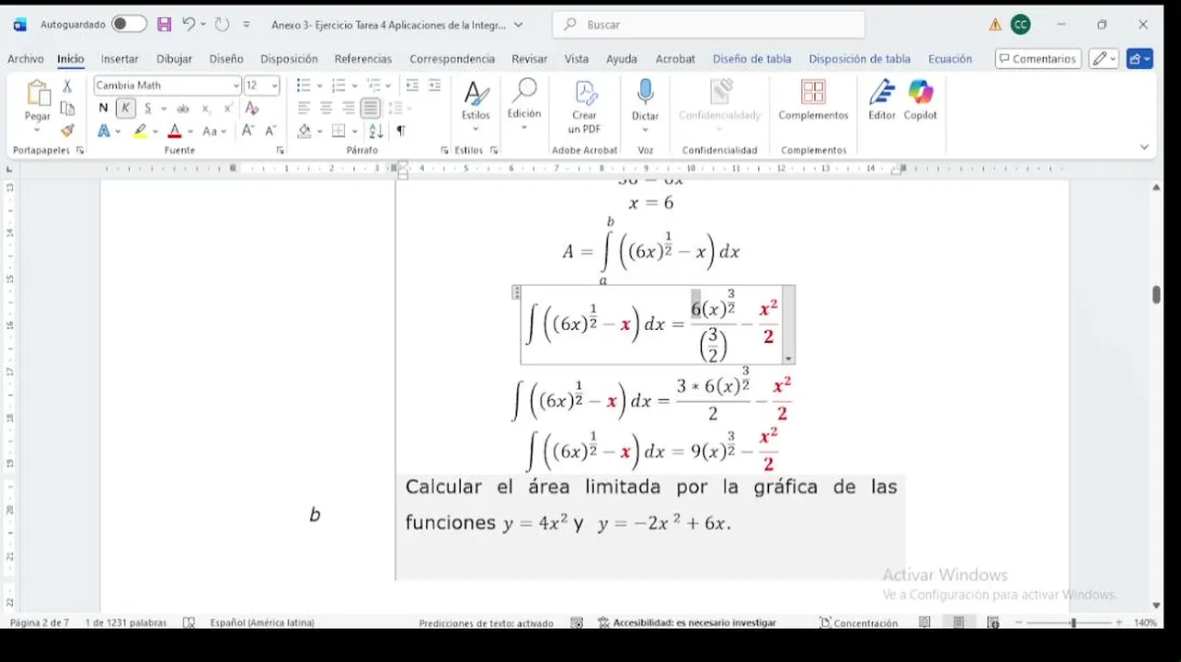The image size is (1181, 662).
Task: Open Copilot
Action: (x=921, y=92)
